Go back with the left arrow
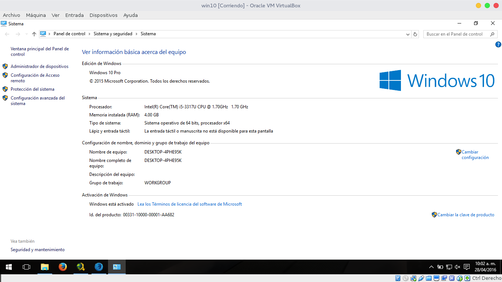This screenshot has width=502, height=282. [x=7, y=34]
